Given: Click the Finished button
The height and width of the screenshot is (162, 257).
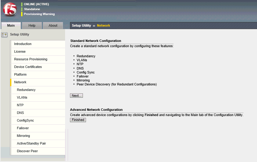Looking at the screenshot, I should point(78,120).
